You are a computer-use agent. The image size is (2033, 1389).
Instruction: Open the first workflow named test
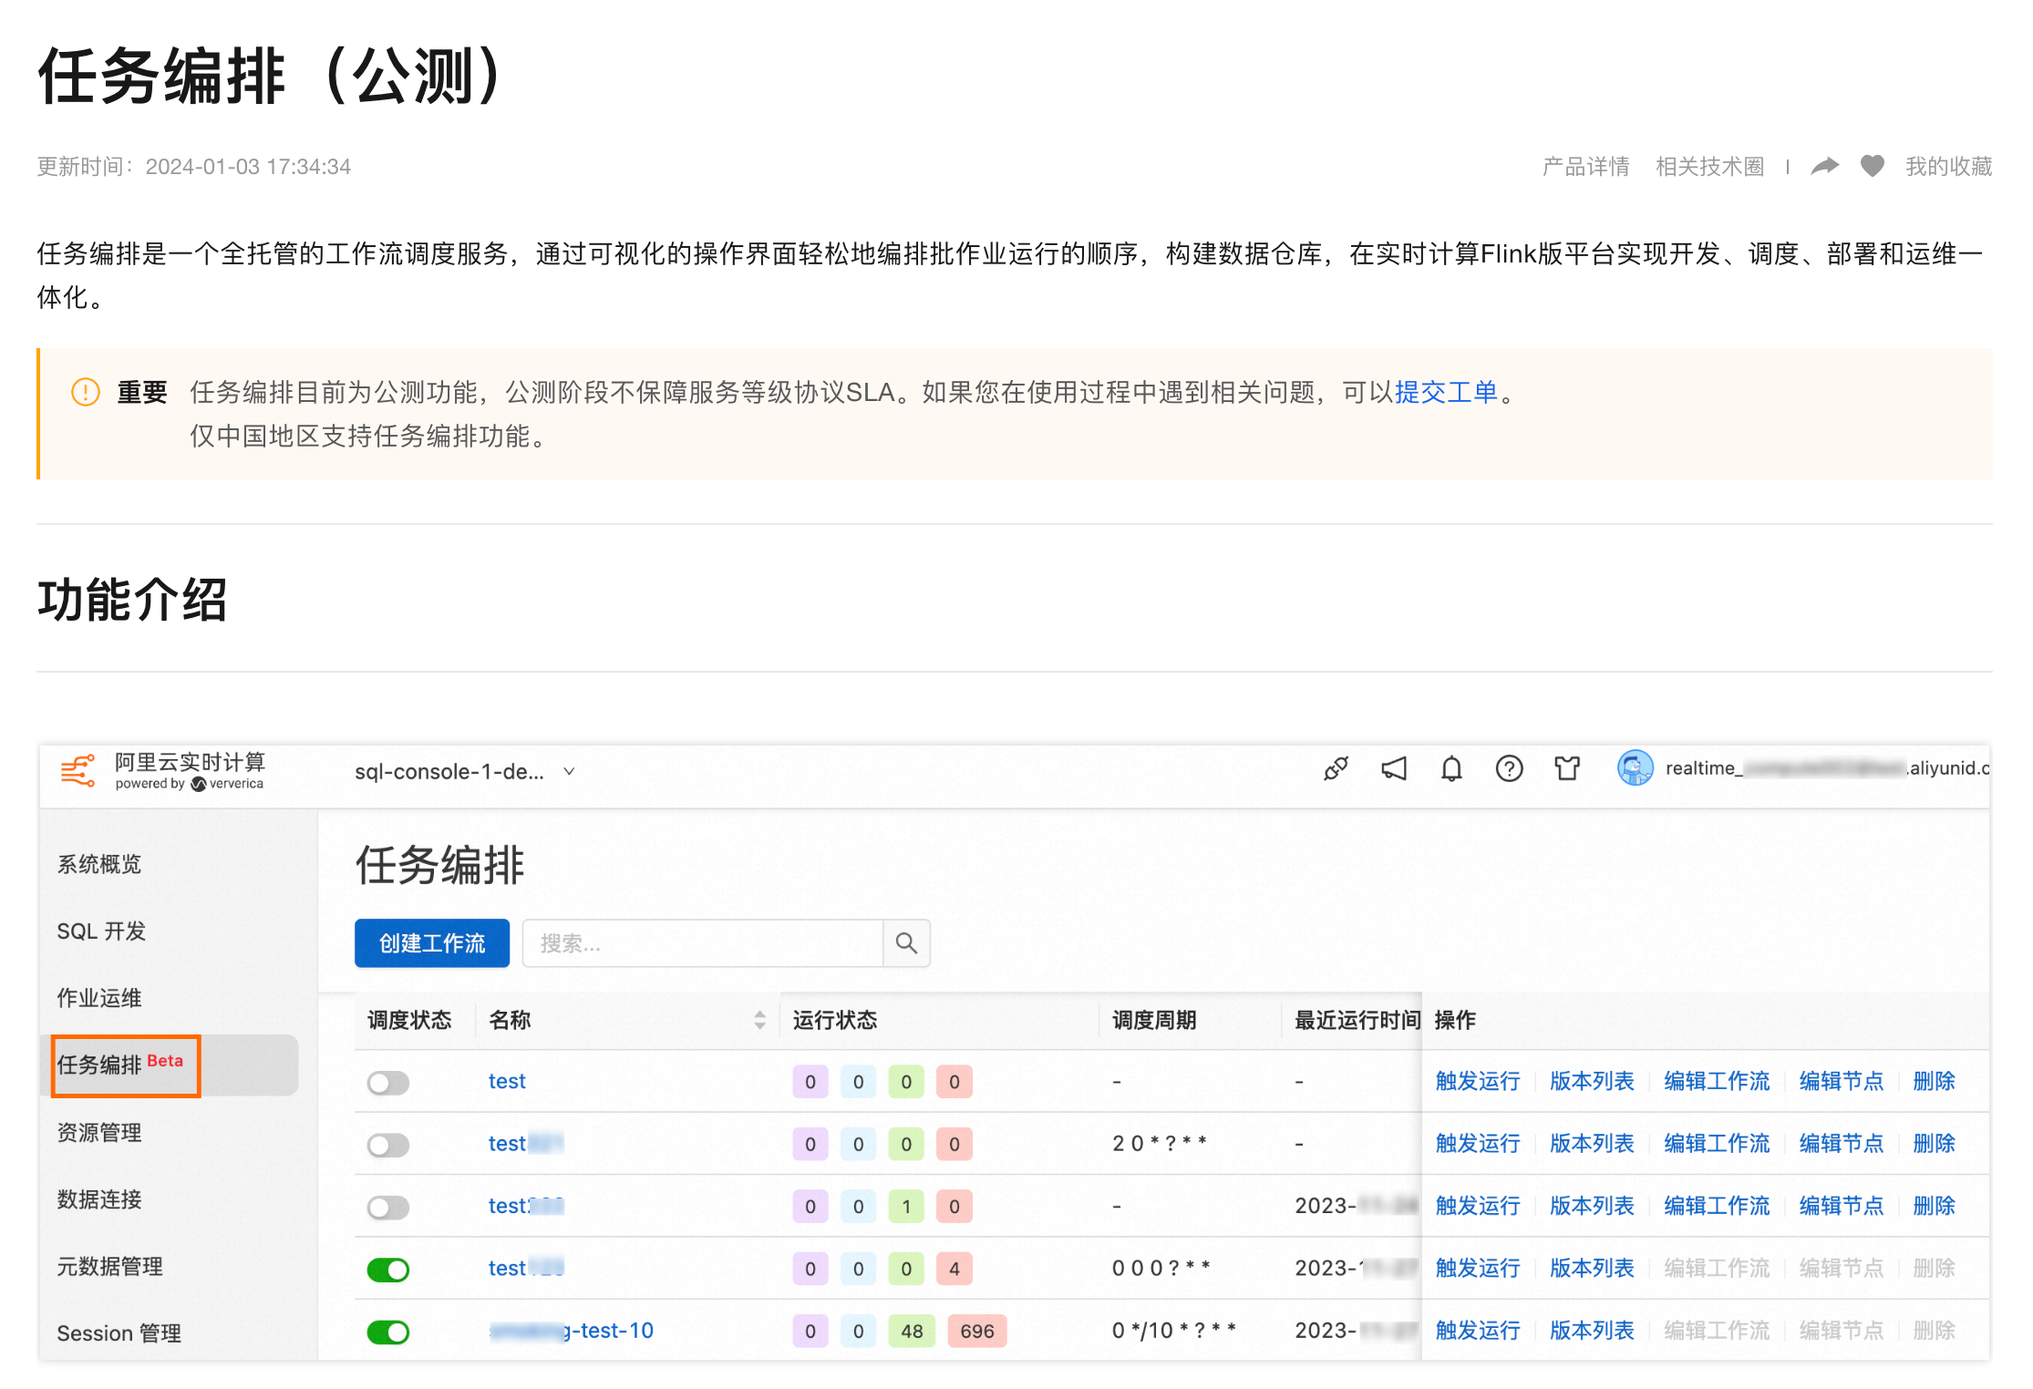tap(507, 1082)
